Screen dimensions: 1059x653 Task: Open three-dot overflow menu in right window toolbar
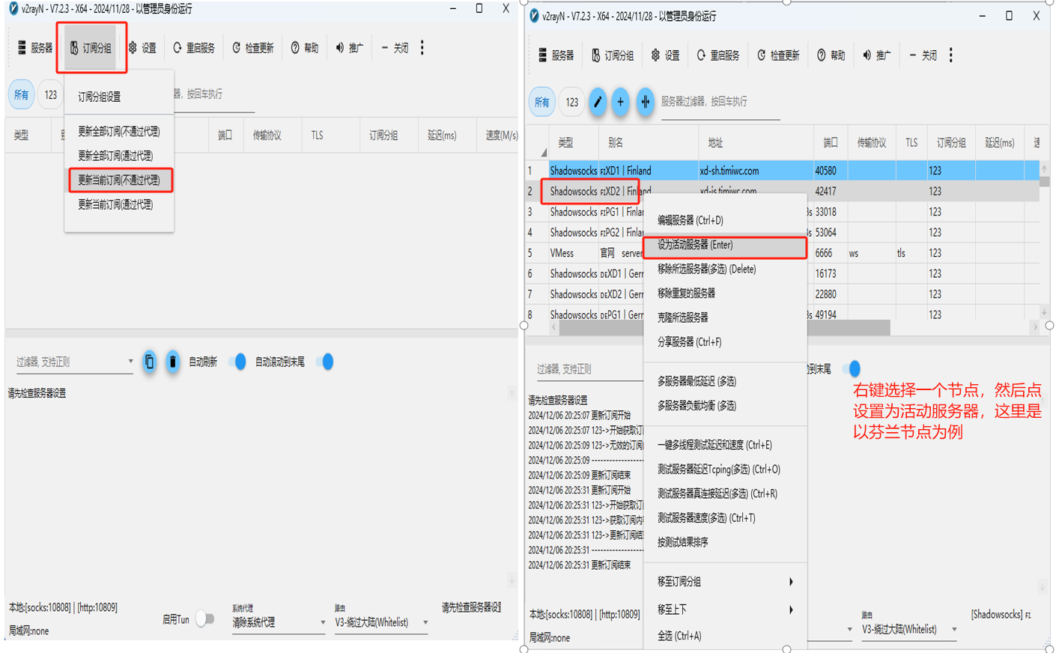950,55
